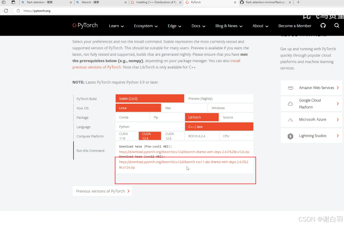The image size is (344, 225).
Task: Expand the Docs navigation dropdown
Action: click(198, 26)
